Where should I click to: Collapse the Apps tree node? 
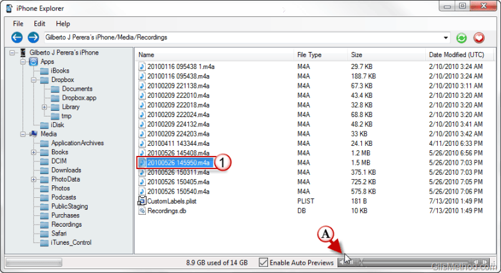23,61
